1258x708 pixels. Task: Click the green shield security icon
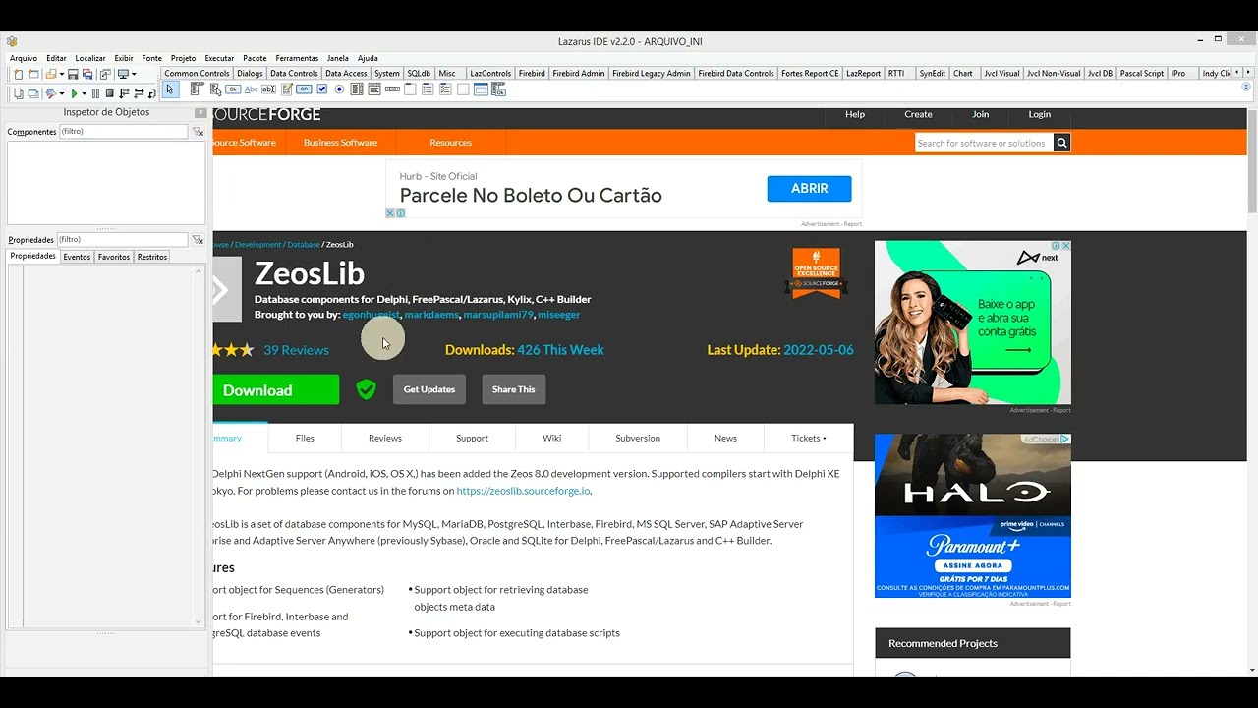(366, 389)
